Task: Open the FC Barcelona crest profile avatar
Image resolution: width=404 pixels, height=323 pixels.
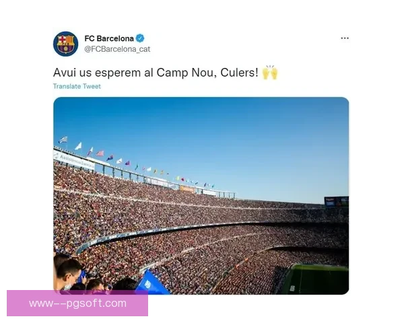Action: tap(66, 44)
